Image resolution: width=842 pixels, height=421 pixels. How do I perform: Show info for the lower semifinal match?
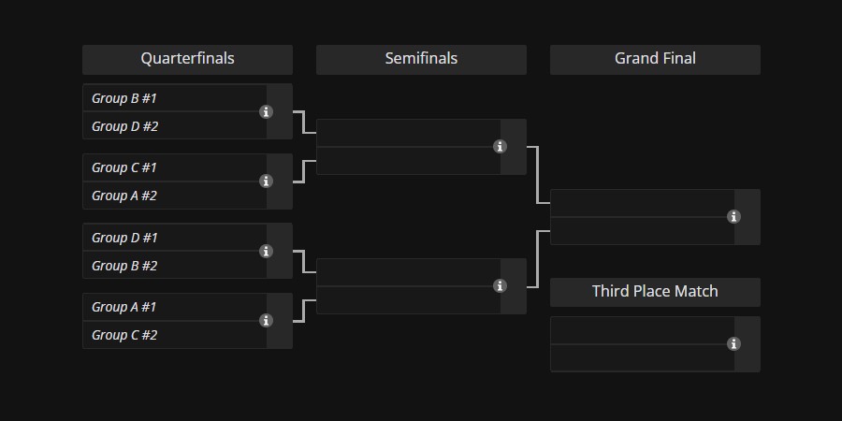pos(500,285)
